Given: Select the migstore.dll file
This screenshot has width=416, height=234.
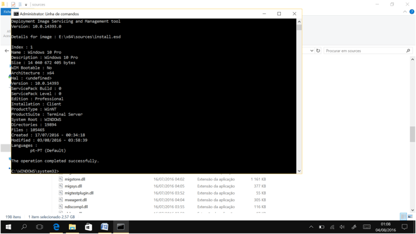Looking at the screenshot, I should [x=75, y=179].
